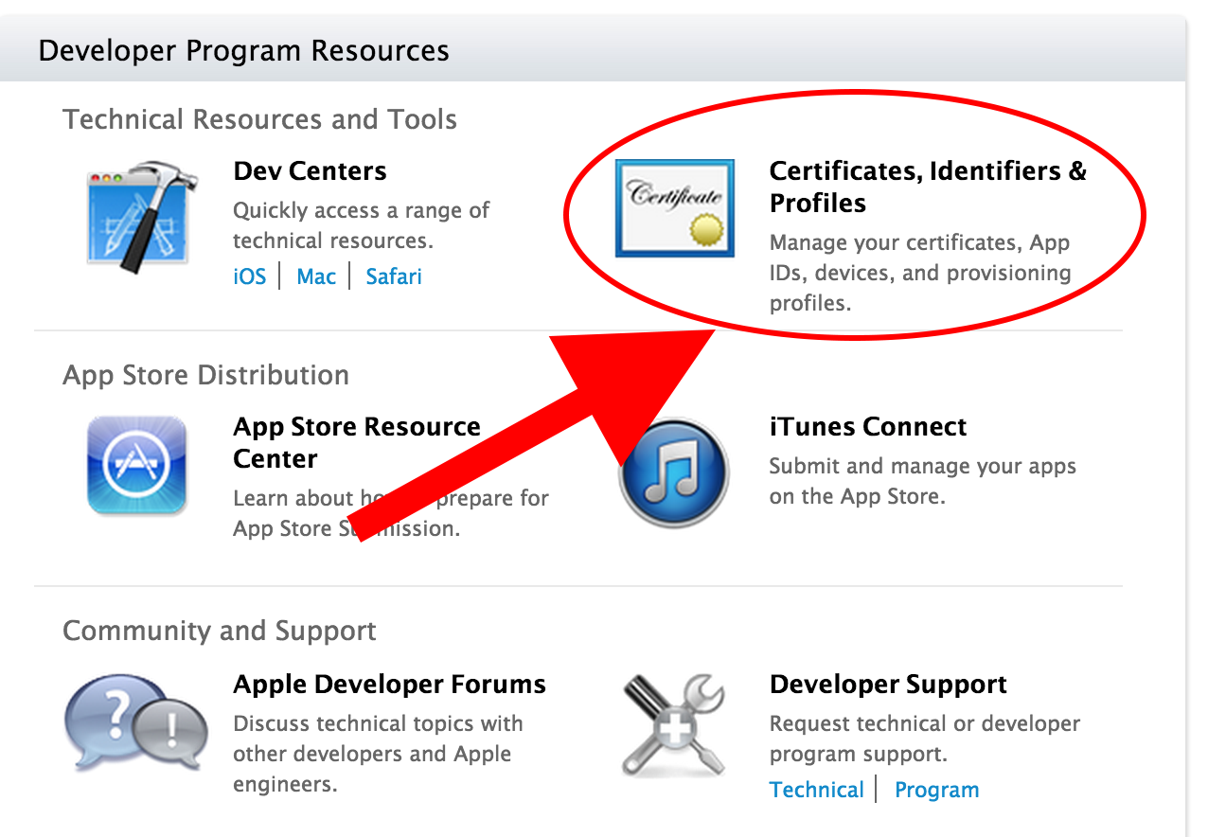The height and width of the screenshot is (837, 1208).
Task: Click the 'Developer Program Resources' panel title
Action: coord(244,50)
